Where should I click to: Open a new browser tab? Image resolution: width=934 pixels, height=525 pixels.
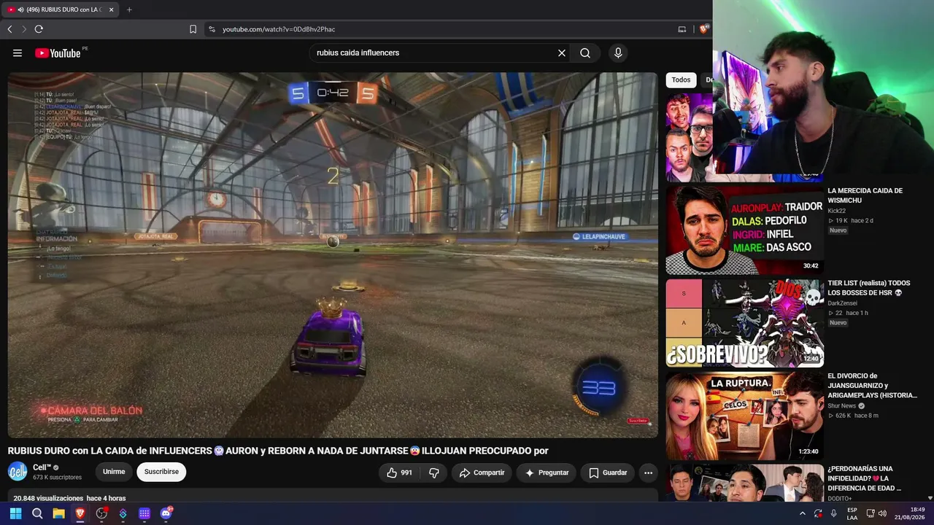point(129,9)
